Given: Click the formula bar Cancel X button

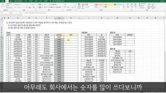Looking at the screenshot, I should (13, 13).
